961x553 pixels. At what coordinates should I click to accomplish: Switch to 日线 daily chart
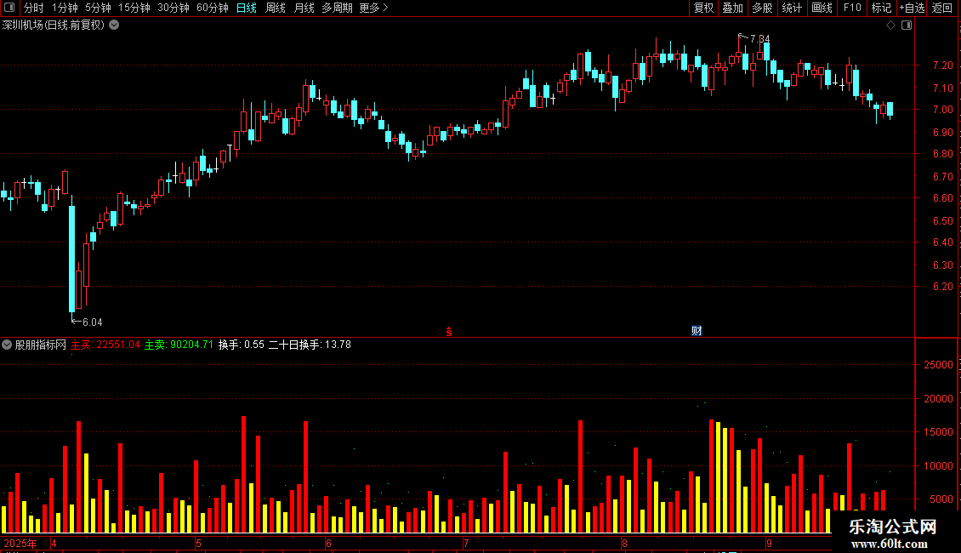pos(247,8)
